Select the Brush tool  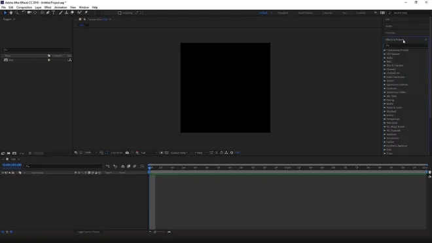61,12
